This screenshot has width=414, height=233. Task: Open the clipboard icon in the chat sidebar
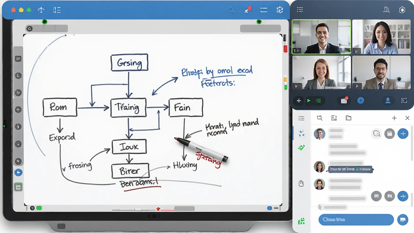301,183
